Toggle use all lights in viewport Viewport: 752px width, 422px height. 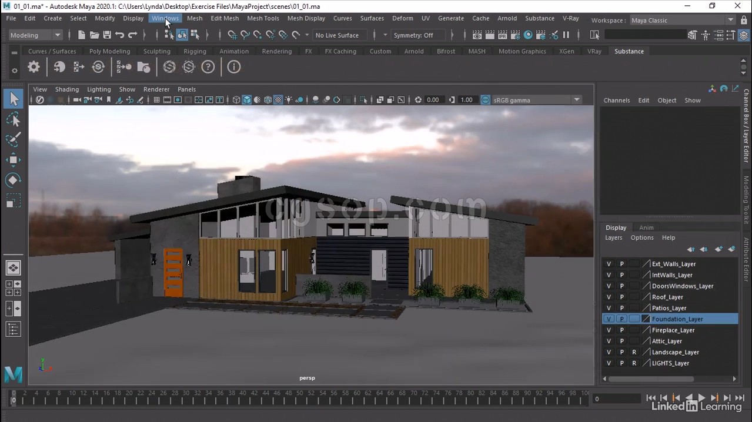pyautogui.click(x=289, y=100)
